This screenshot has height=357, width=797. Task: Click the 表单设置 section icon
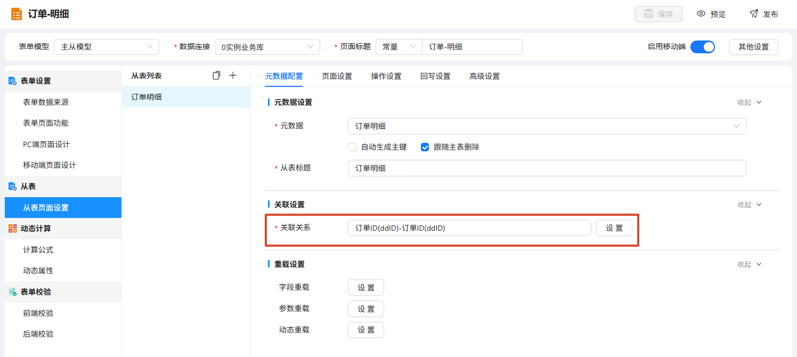pyautogui.click(x=12, y=81)
